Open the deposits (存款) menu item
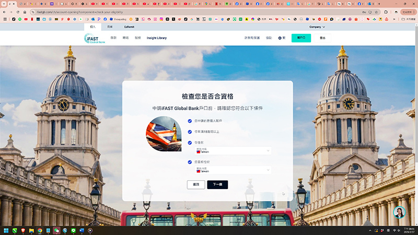 tap(113, 38)
